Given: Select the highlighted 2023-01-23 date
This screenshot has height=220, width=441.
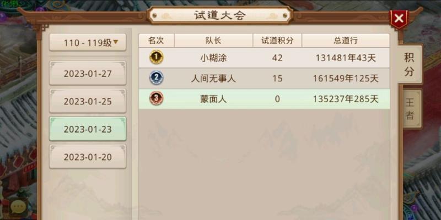Looking at the screenshot, I should tap(88, 129).
